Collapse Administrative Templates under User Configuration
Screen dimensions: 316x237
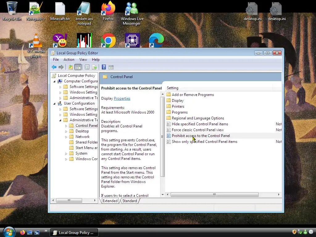[60, 120]
